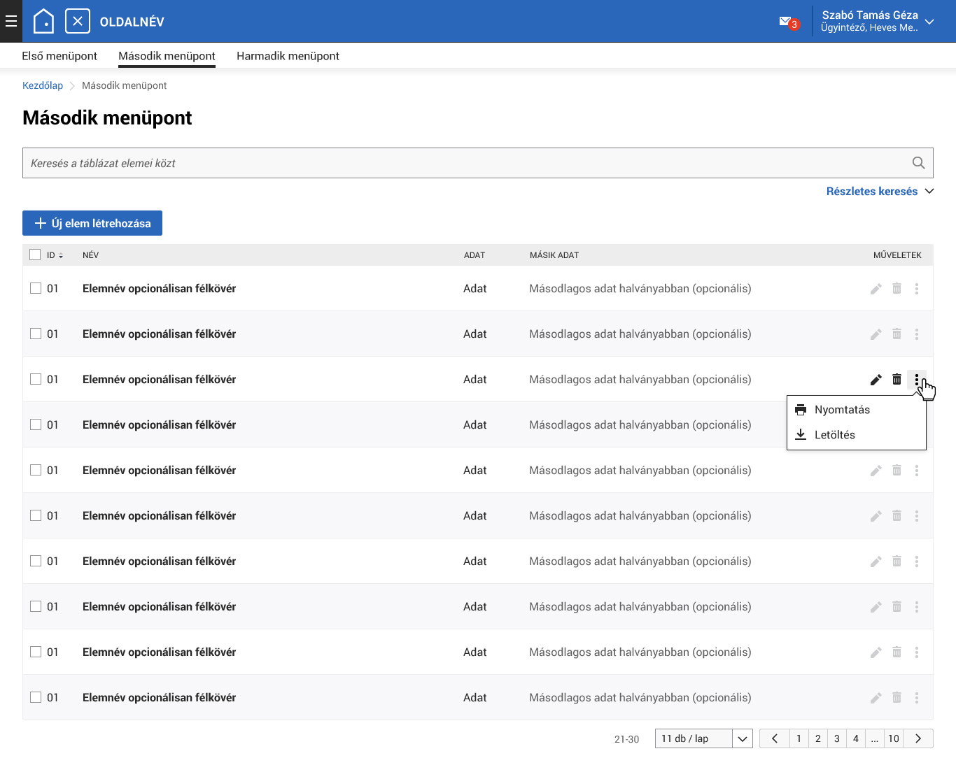Click the ADAT column header
956x772 pixels.
pyautogui.click(x=475, y=255)
